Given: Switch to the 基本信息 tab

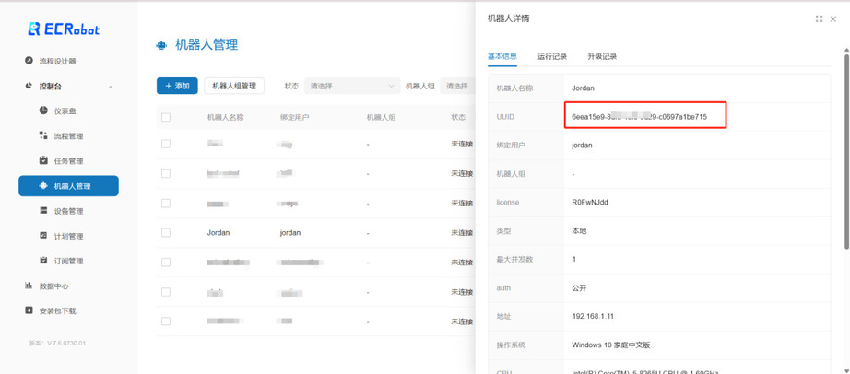Looking at the screenshot, I should click(502, 56).
